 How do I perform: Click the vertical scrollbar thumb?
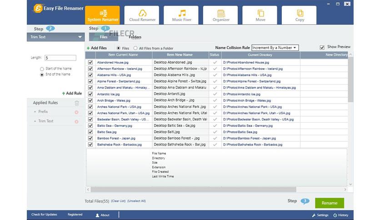[x=350, y=80]
